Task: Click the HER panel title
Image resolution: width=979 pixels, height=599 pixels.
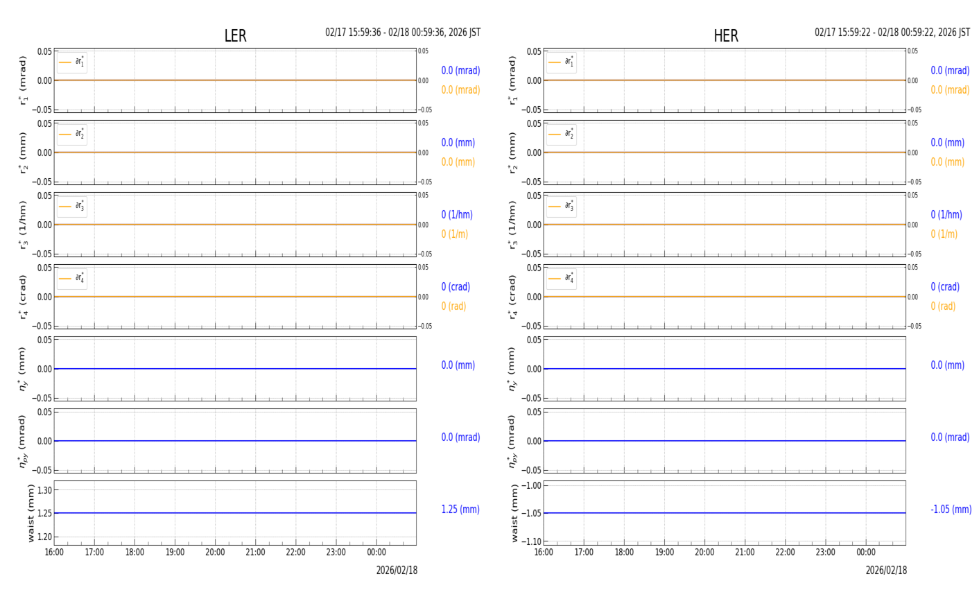Action: 726,36
